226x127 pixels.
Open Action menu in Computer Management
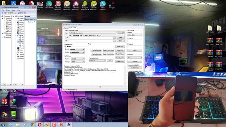(8, 10)
